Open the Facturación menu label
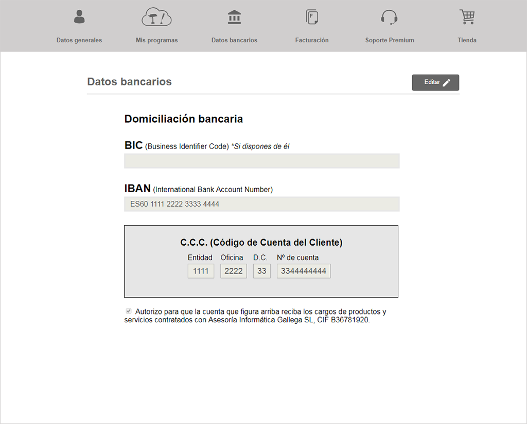The width and height of the screenshot is (527, 424). pos(312,40)
